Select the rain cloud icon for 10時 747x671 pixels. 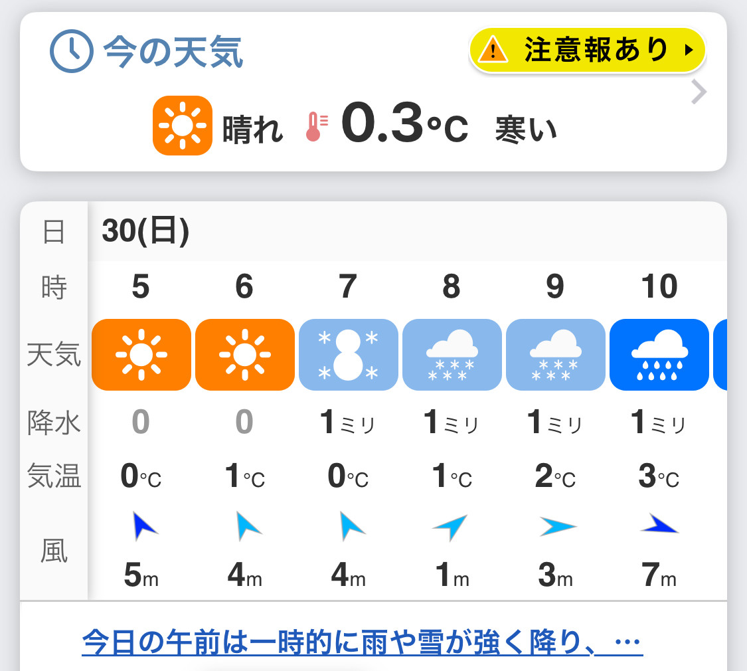[659, 355]
